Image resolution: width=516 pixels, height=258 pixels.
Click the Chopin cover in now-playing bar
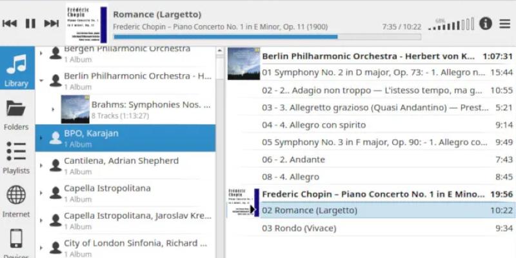(x=86, y=24)
